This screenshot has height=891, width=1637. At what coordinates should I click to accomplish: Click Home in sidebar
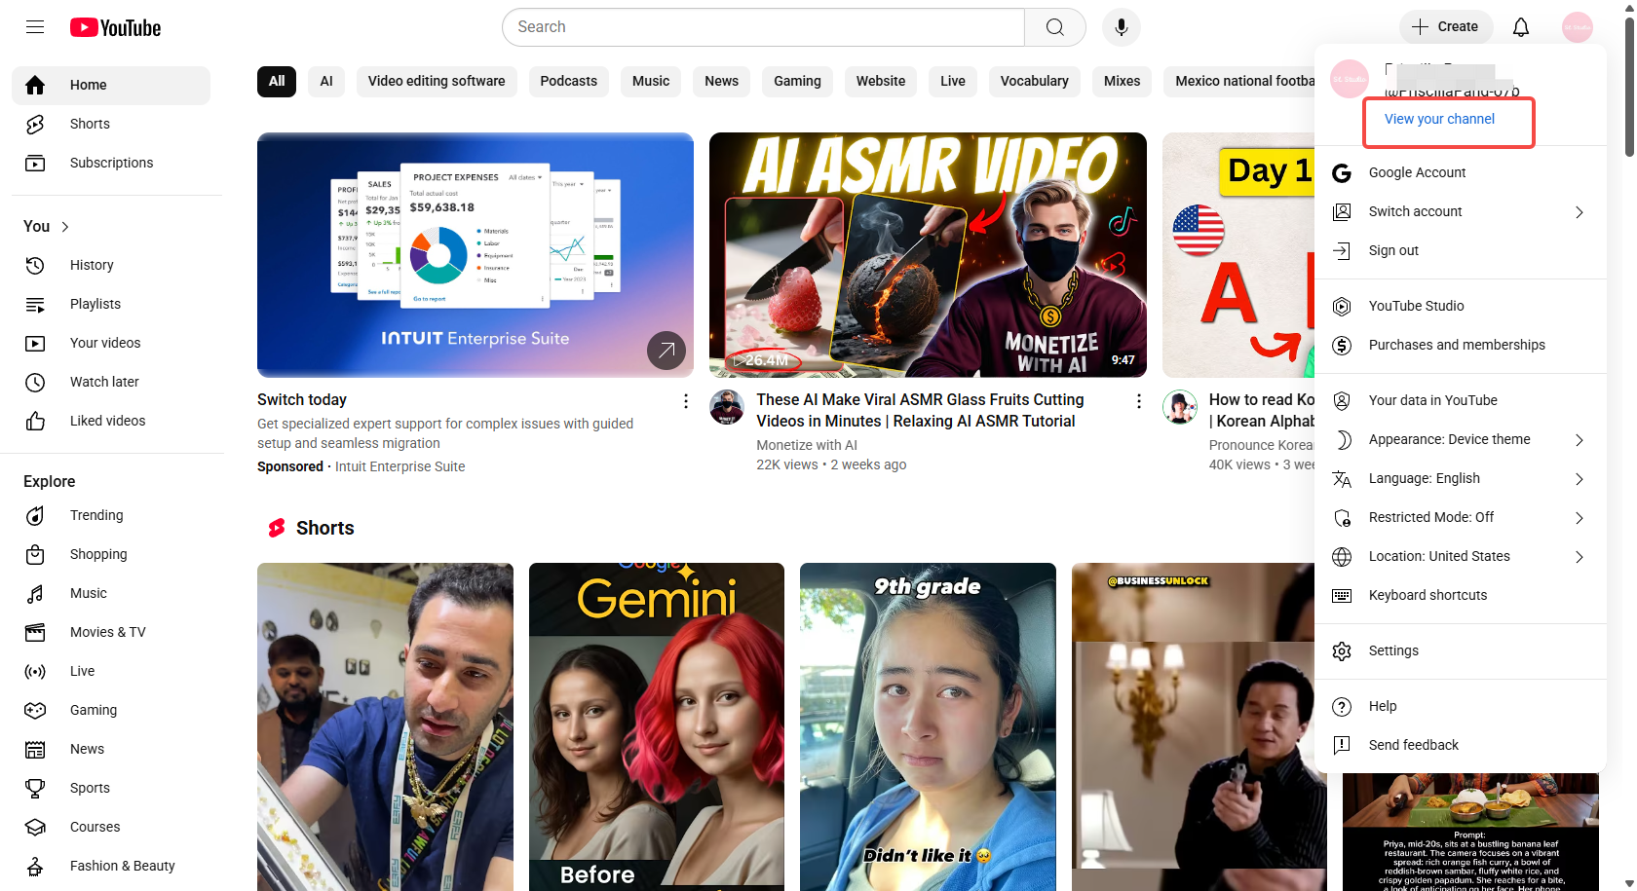click(111, 86)
